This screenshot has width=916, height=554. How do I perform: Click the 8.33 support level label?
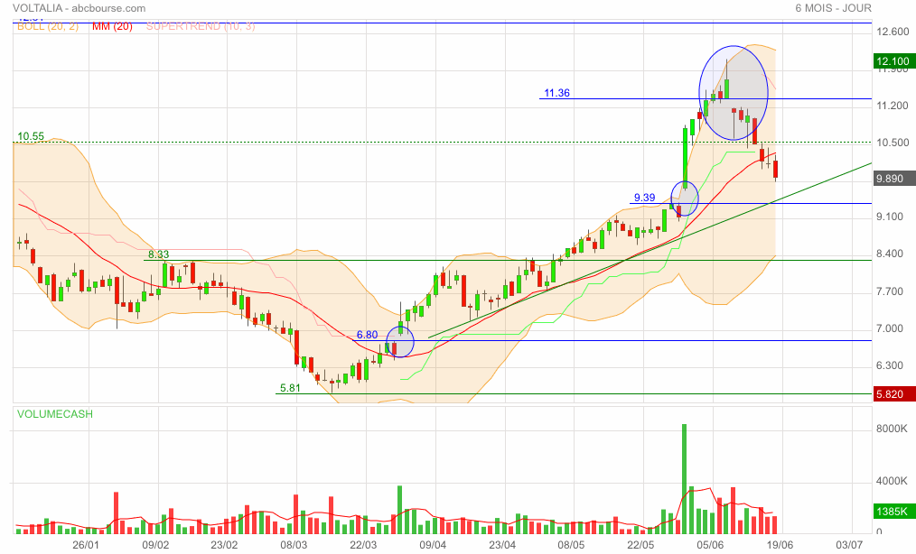tap(158, 254)
